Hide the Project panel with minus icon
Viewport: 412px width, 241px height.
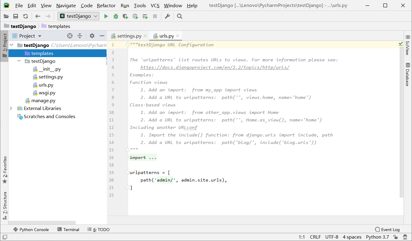pyautogui.click(x=102, y=36)
